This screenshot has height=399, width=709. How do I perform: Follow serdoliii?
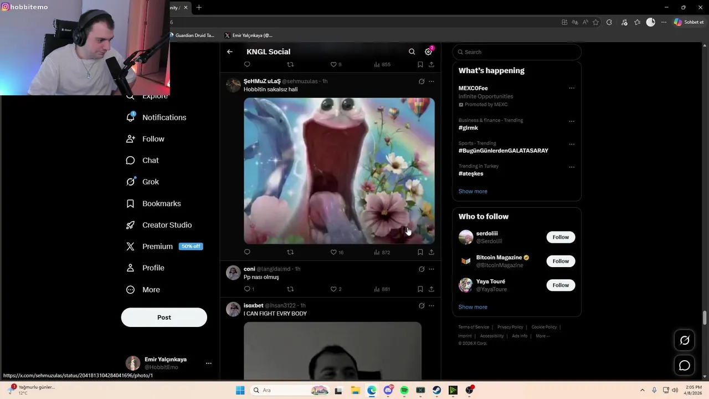[x=561, y=237]
